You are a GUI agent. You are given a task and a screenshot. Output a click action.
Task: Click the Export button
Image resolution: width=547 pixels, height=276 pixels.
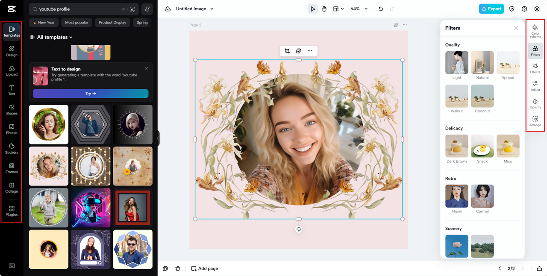pyautogui.click(x=491, y=9)
